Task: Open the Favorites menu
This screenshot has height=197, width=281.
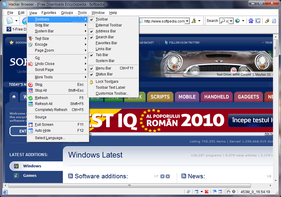Action: (x=49, y=13)
